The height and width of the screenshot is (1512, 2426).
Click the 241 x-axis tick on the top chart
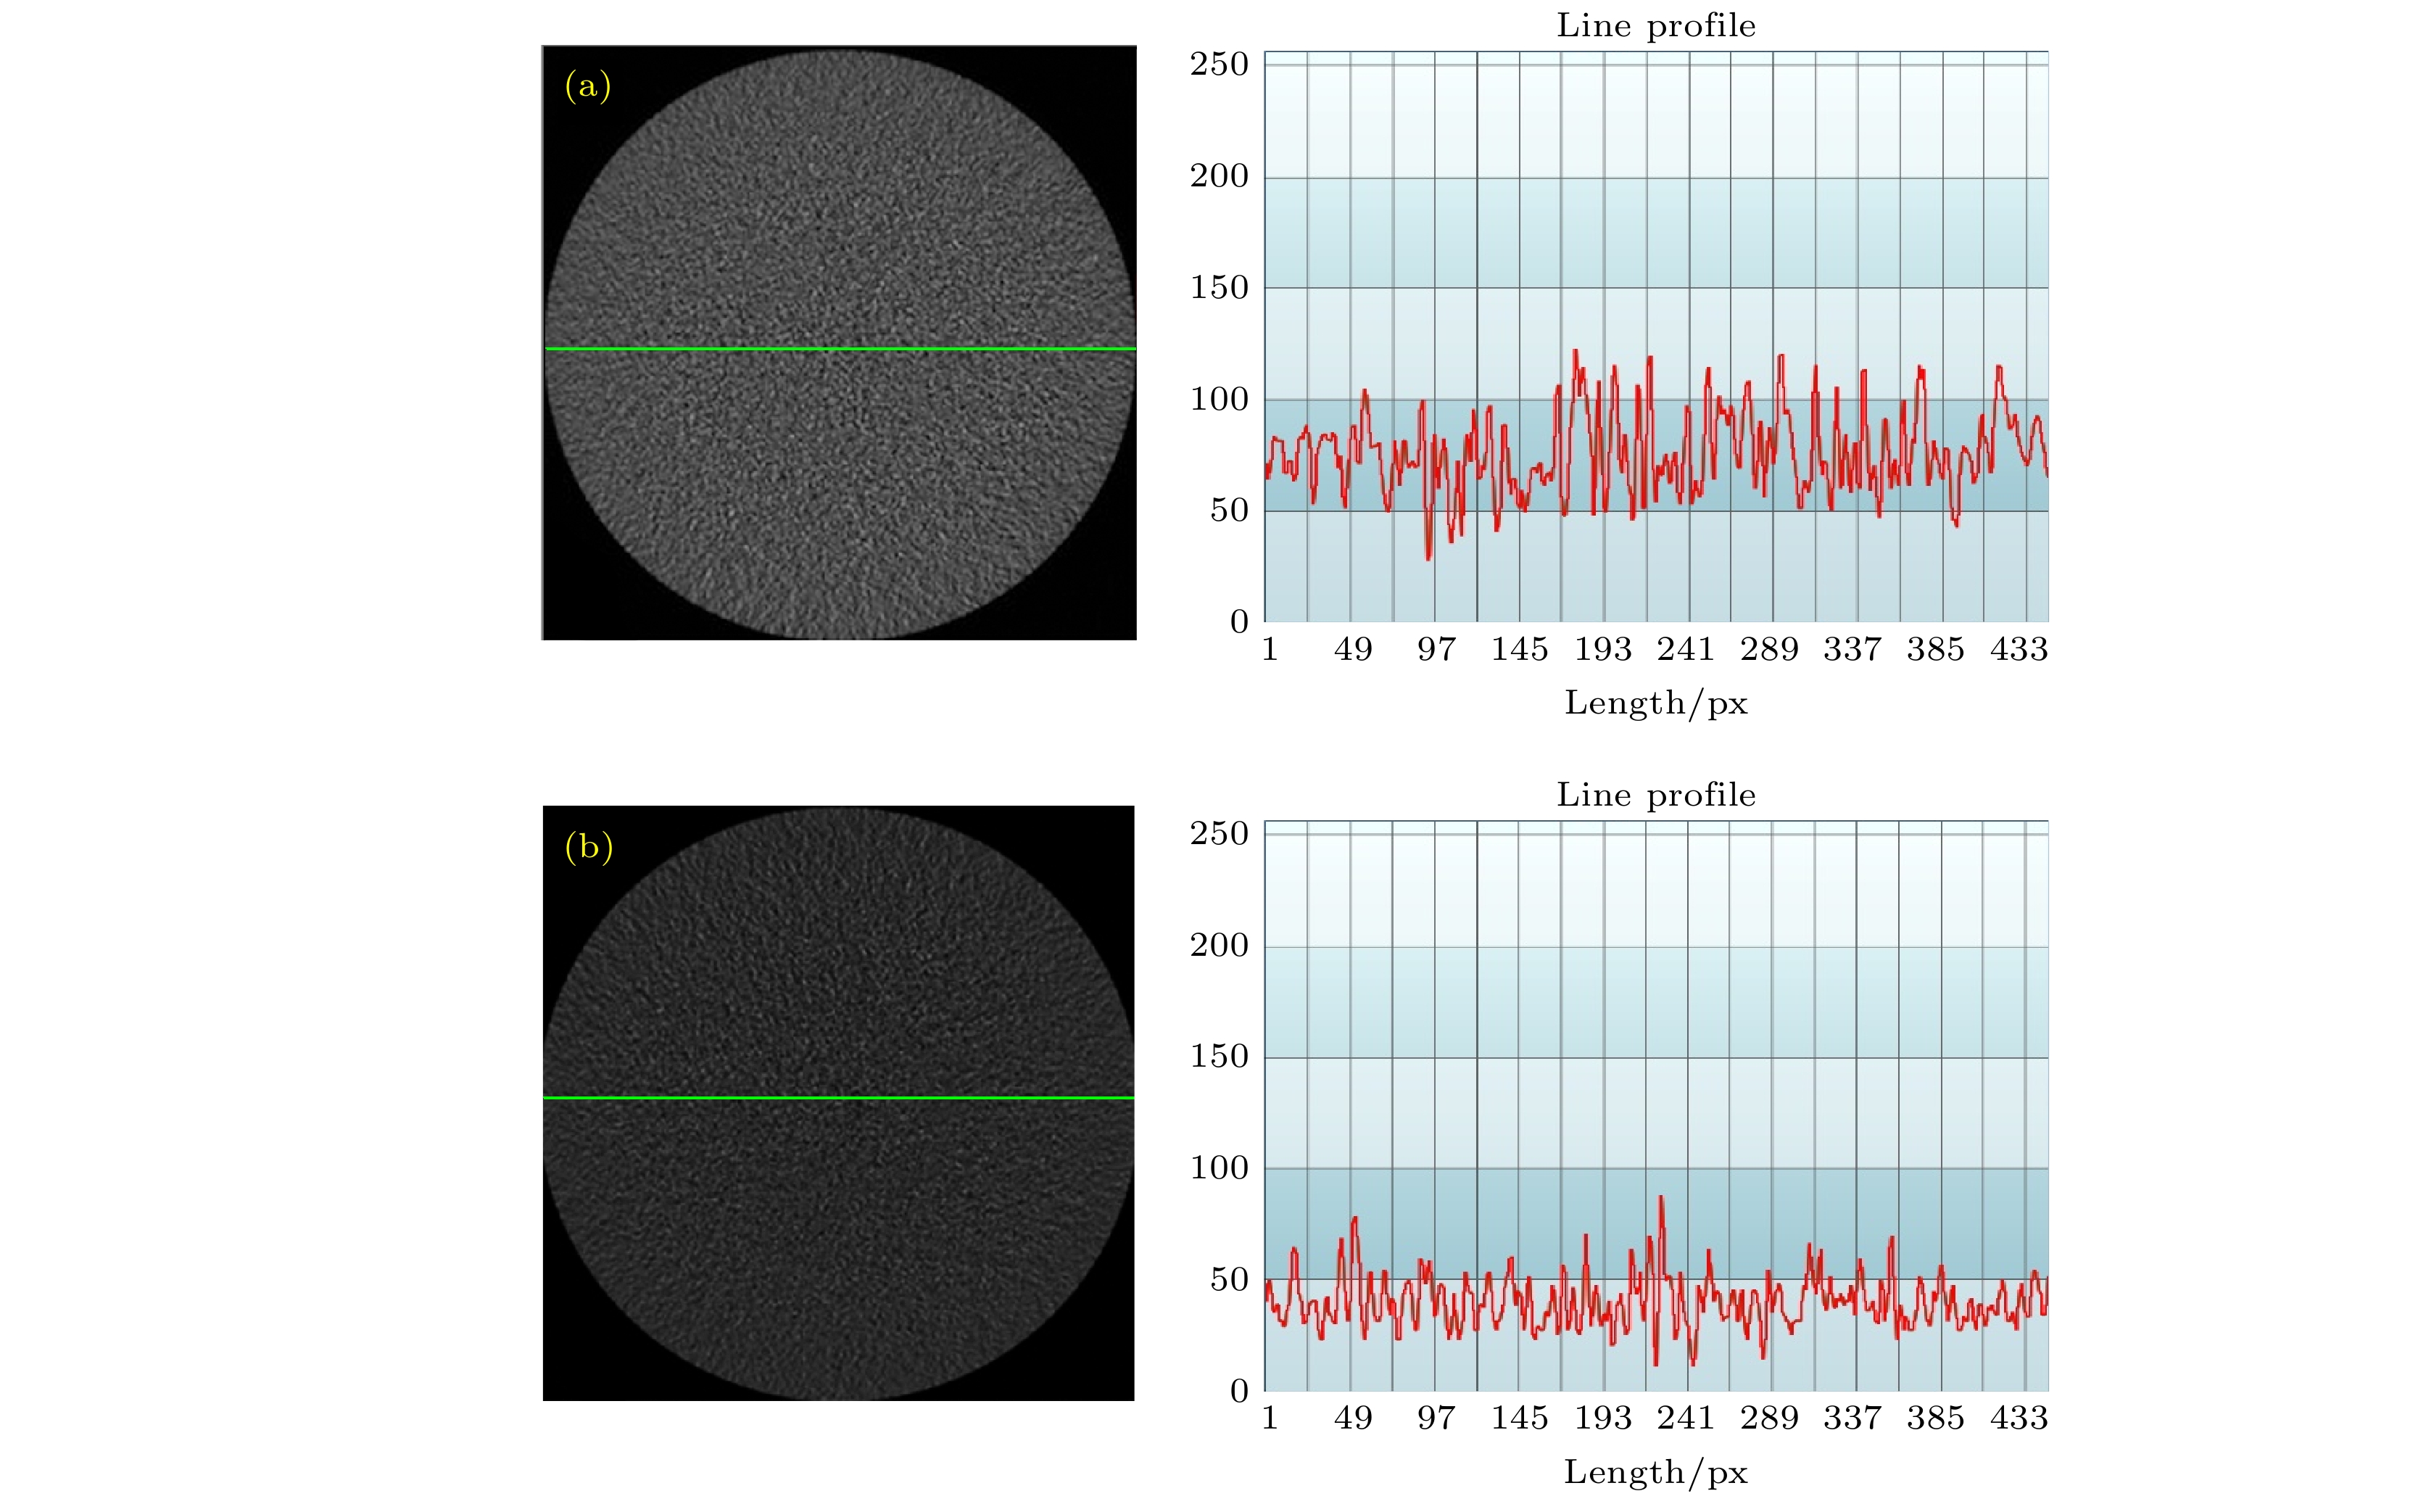1685,650
